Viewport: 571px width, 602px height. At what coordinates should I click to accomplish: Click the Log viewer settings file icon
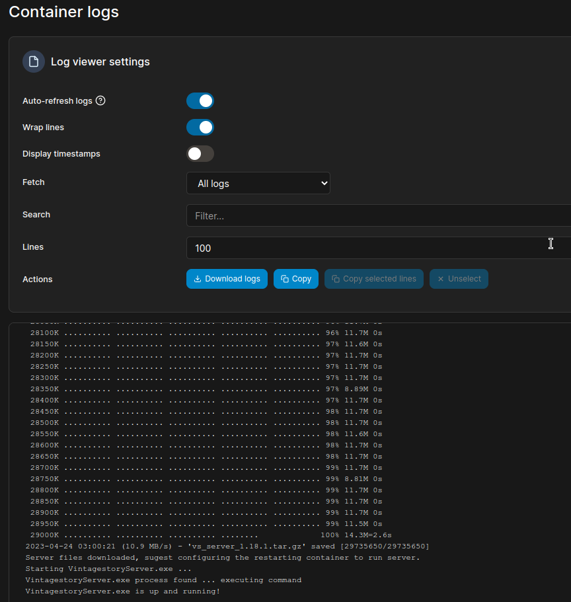[x=34, y=61]
